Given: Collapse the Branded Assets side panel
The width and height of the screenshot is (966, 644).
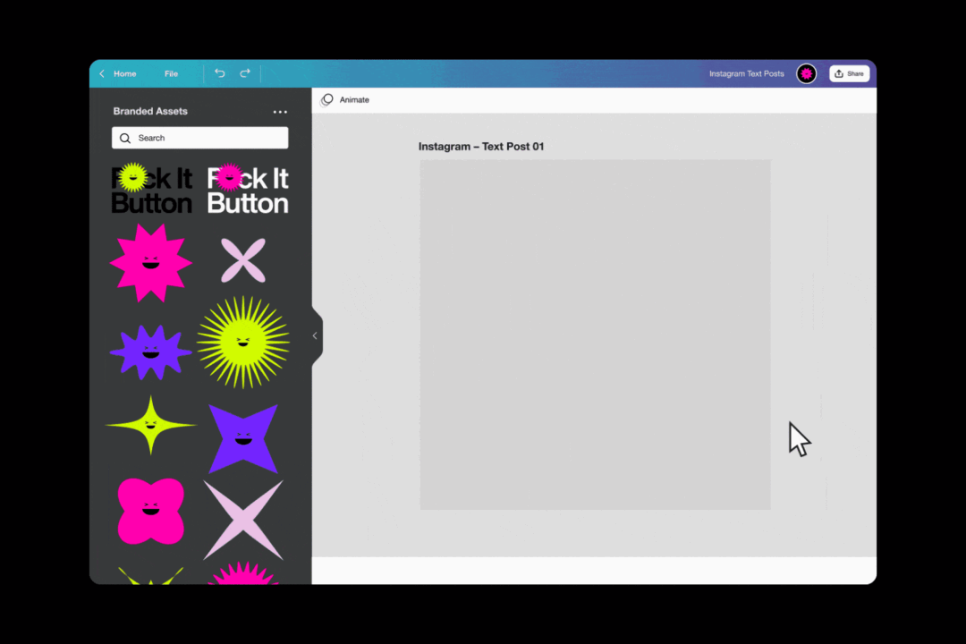Looking at the screenshot, I should [314, 335].
